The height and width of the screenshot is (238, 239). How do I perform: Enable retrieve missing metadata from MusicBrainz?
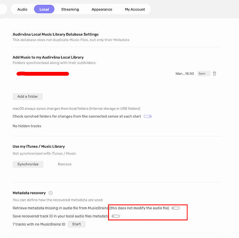176,208
